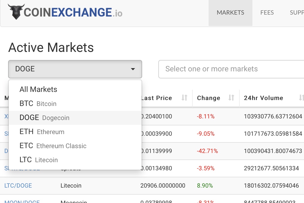
Task: Go to the SUPPORT tab
Action: [x=297, y=13]
